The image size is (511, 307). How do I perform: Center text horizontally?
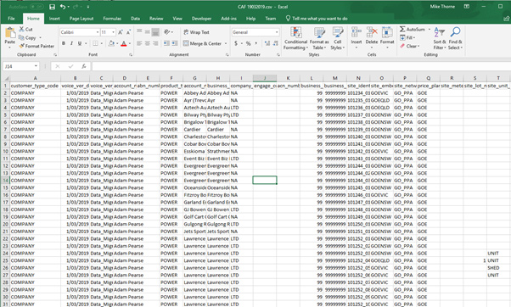tap(148, 43)
